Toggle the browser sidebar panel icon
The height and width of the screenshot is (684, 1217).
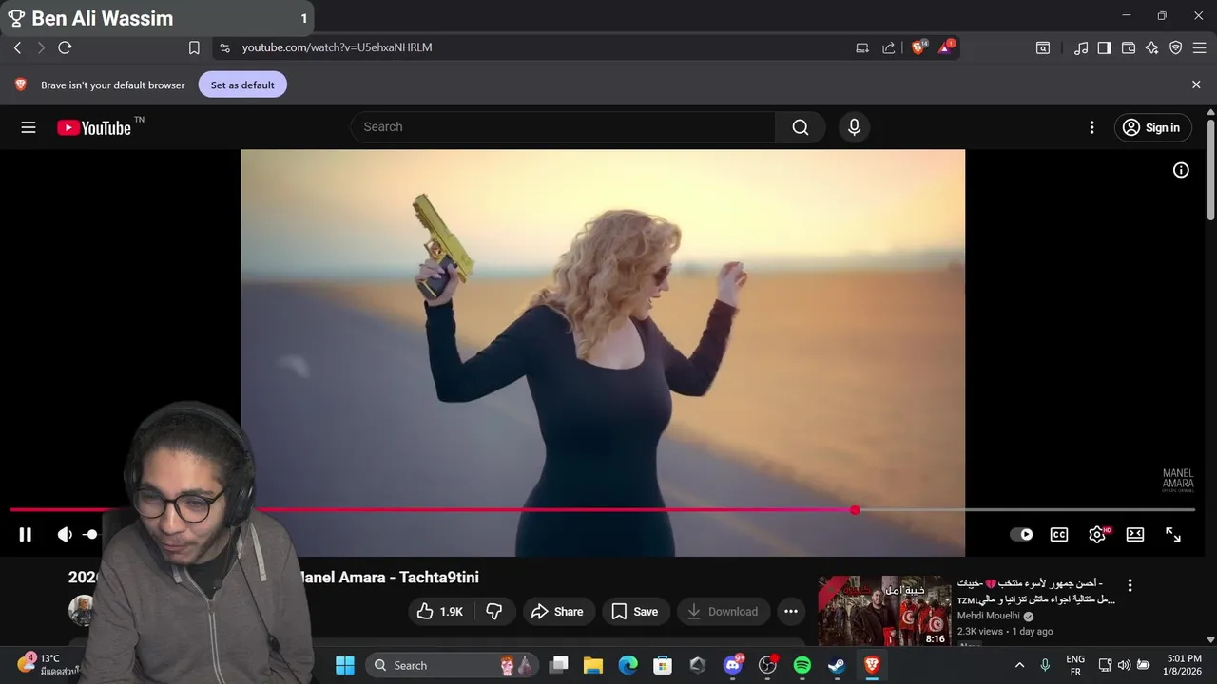[x=1105, y=47]
